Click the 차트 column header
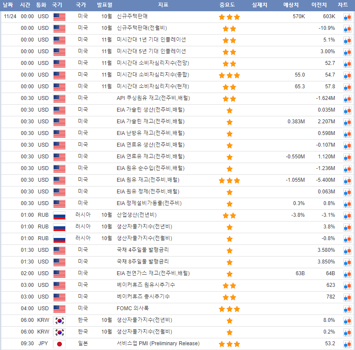Viewport: 355px width, 350px height. (x=342, y=5)
